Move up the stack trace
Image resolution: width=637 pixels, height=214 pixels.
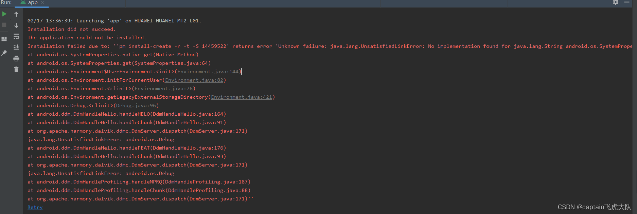(16, 14)
